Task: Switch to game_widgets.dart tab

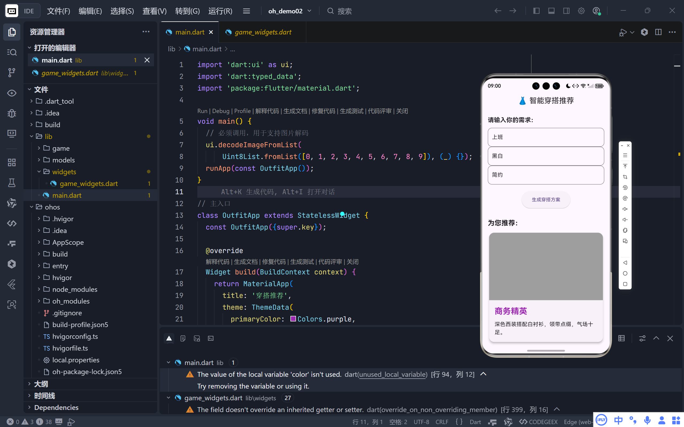Action: click(x=263, y=32)
